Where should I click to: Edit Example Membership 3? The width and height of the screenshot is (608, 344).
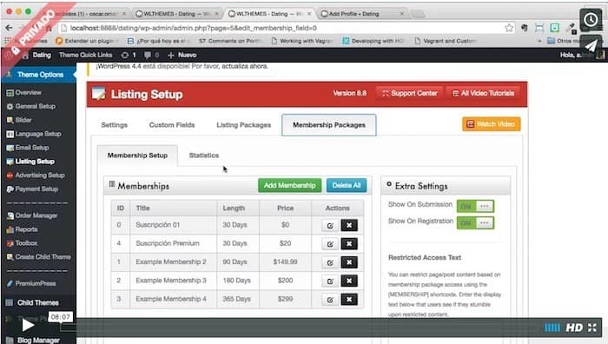click(x=329, y=281)
